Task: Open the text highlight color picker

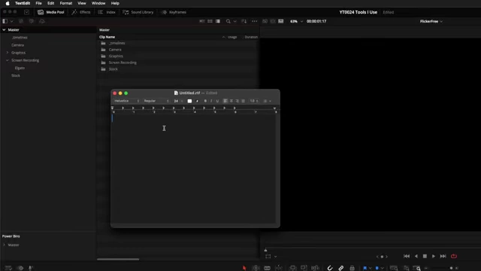Action: [x=197, y=101]
